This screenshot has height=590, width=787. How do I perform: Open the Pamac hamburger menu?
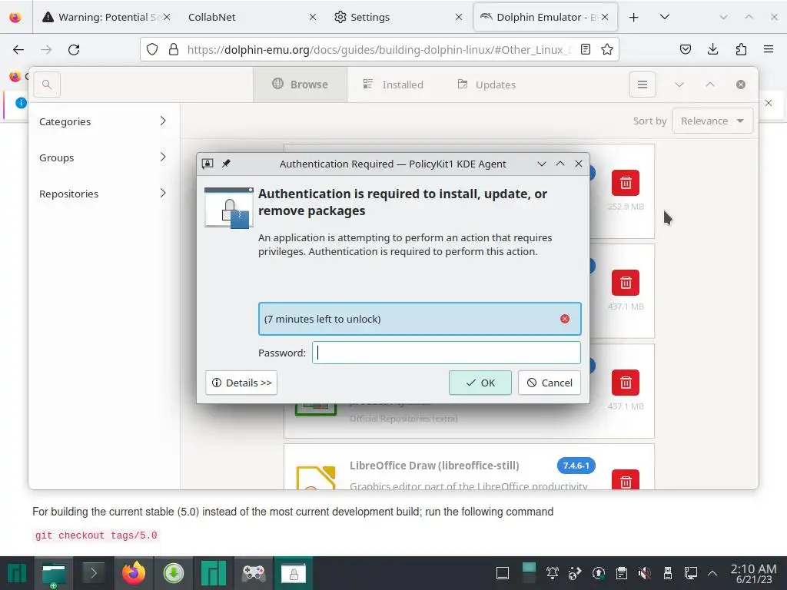pos(642,85)
